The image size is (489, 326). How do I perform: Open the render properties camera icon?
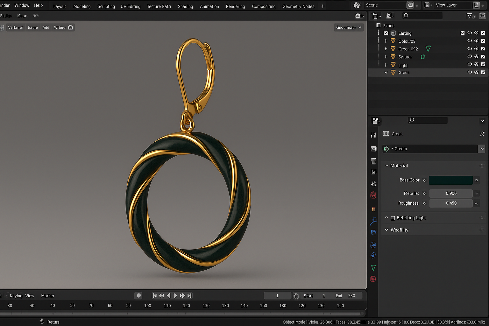[x=375, y=121]
